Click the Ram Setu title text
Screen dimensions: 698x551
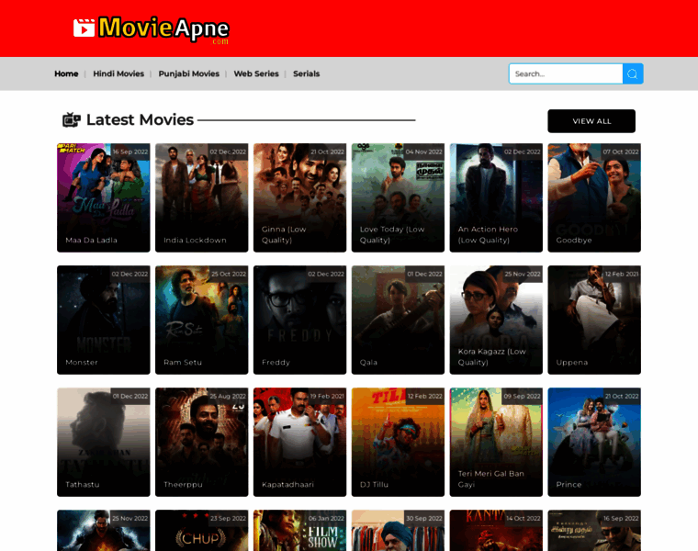(183, 363)
